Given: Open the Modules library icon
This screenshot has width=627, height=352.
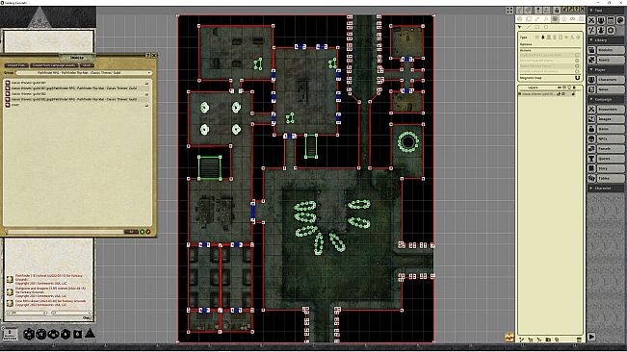Looking at the screenshot, I should 591,50.
